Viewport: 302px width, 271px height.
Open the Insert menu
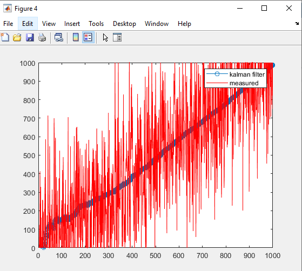(x=72, y=24)
